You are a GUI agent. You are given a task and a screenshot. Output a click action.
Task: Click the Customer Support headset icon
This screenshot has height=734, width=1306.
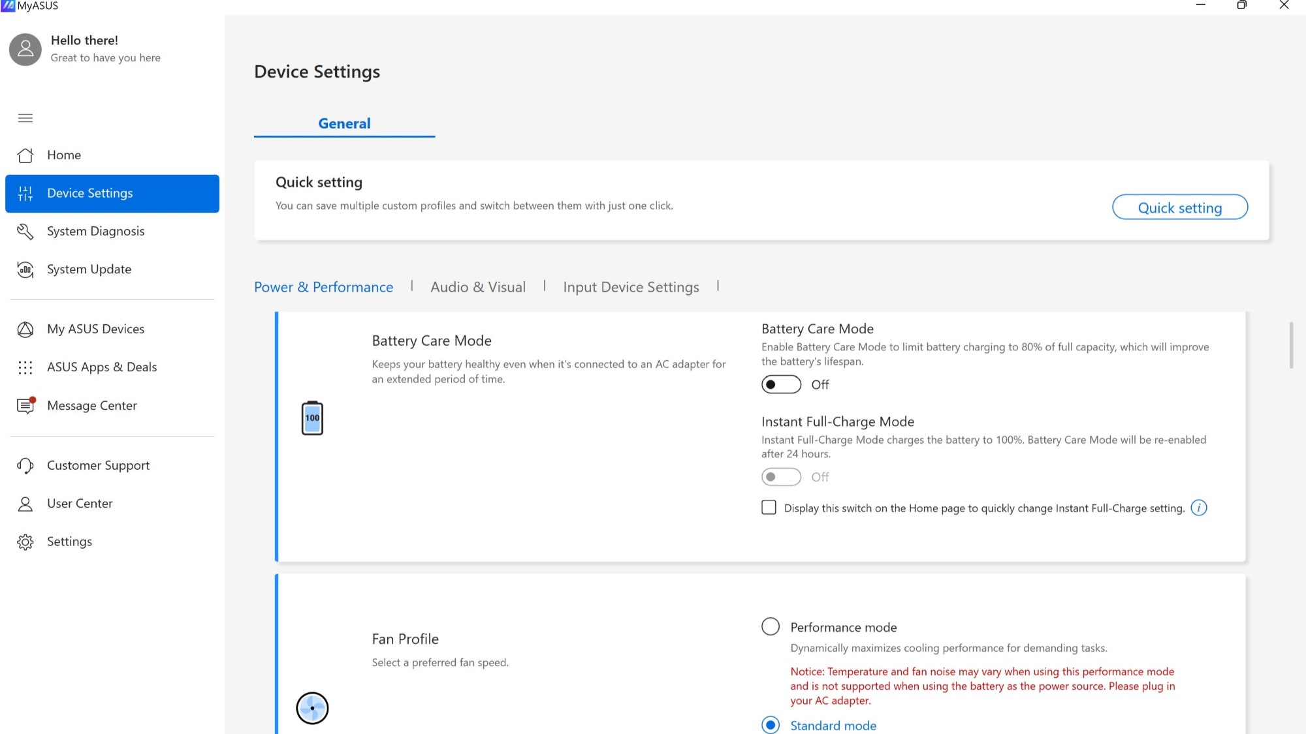point(25,465)
